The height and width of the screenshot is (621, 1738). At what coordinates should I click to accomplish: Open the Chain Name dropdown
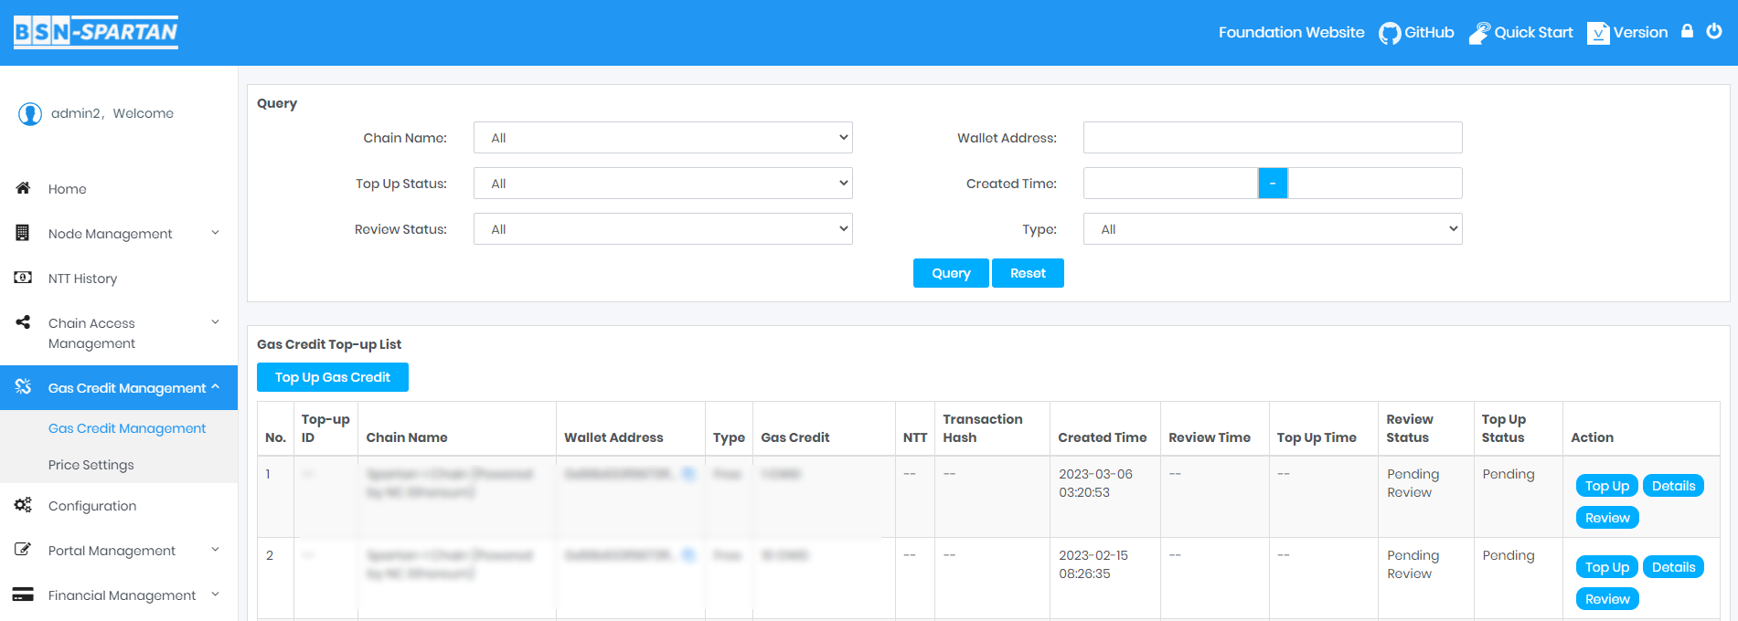pyautogui.click(x=663, y=138)
